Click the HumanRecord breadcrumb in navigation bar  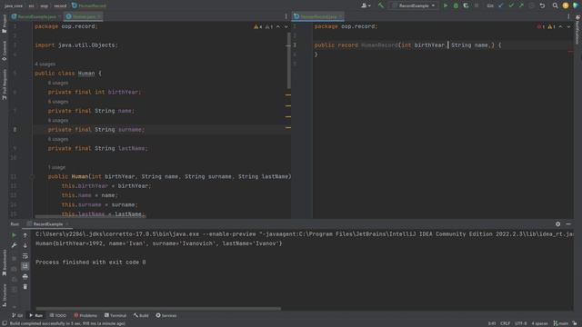(89, 5)
